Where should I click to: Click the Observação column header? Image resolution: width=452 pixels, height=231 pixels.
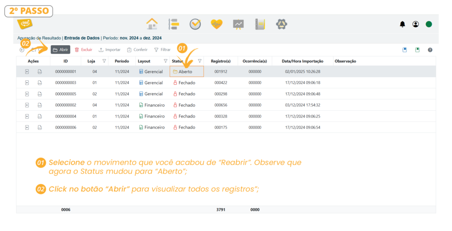pyautogui.click(x=345, y=61)
